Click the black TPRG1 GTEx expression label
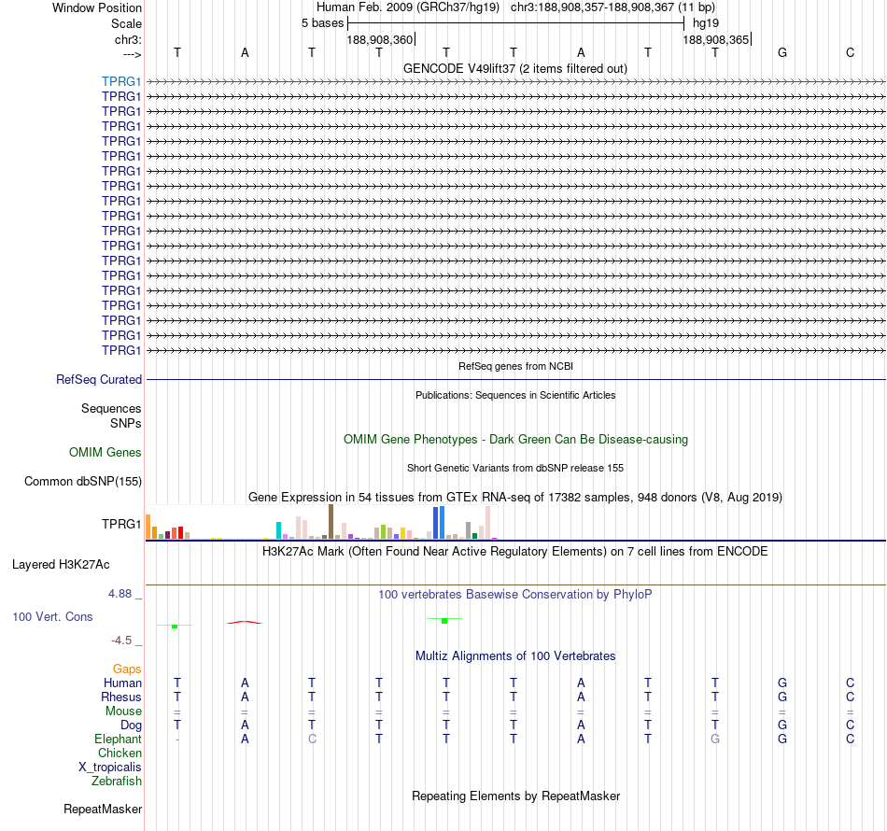The width and height of the screenshot is (887, 831). pyautogui.click(x=121, y=524)
